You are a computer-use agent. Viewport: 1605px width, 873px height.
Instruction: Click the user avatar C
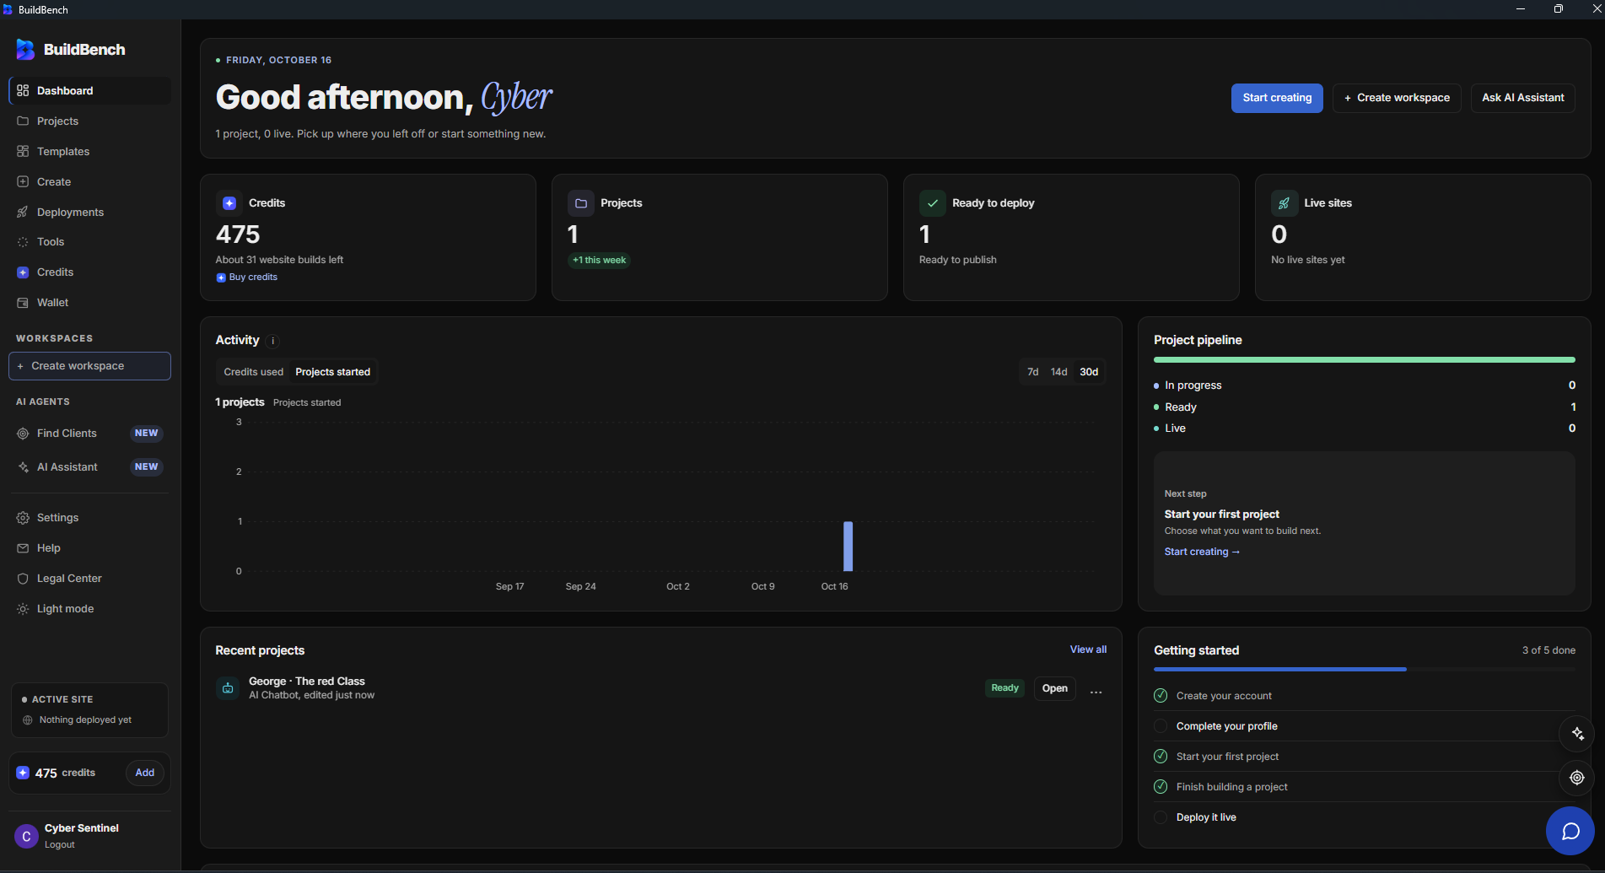26,836
